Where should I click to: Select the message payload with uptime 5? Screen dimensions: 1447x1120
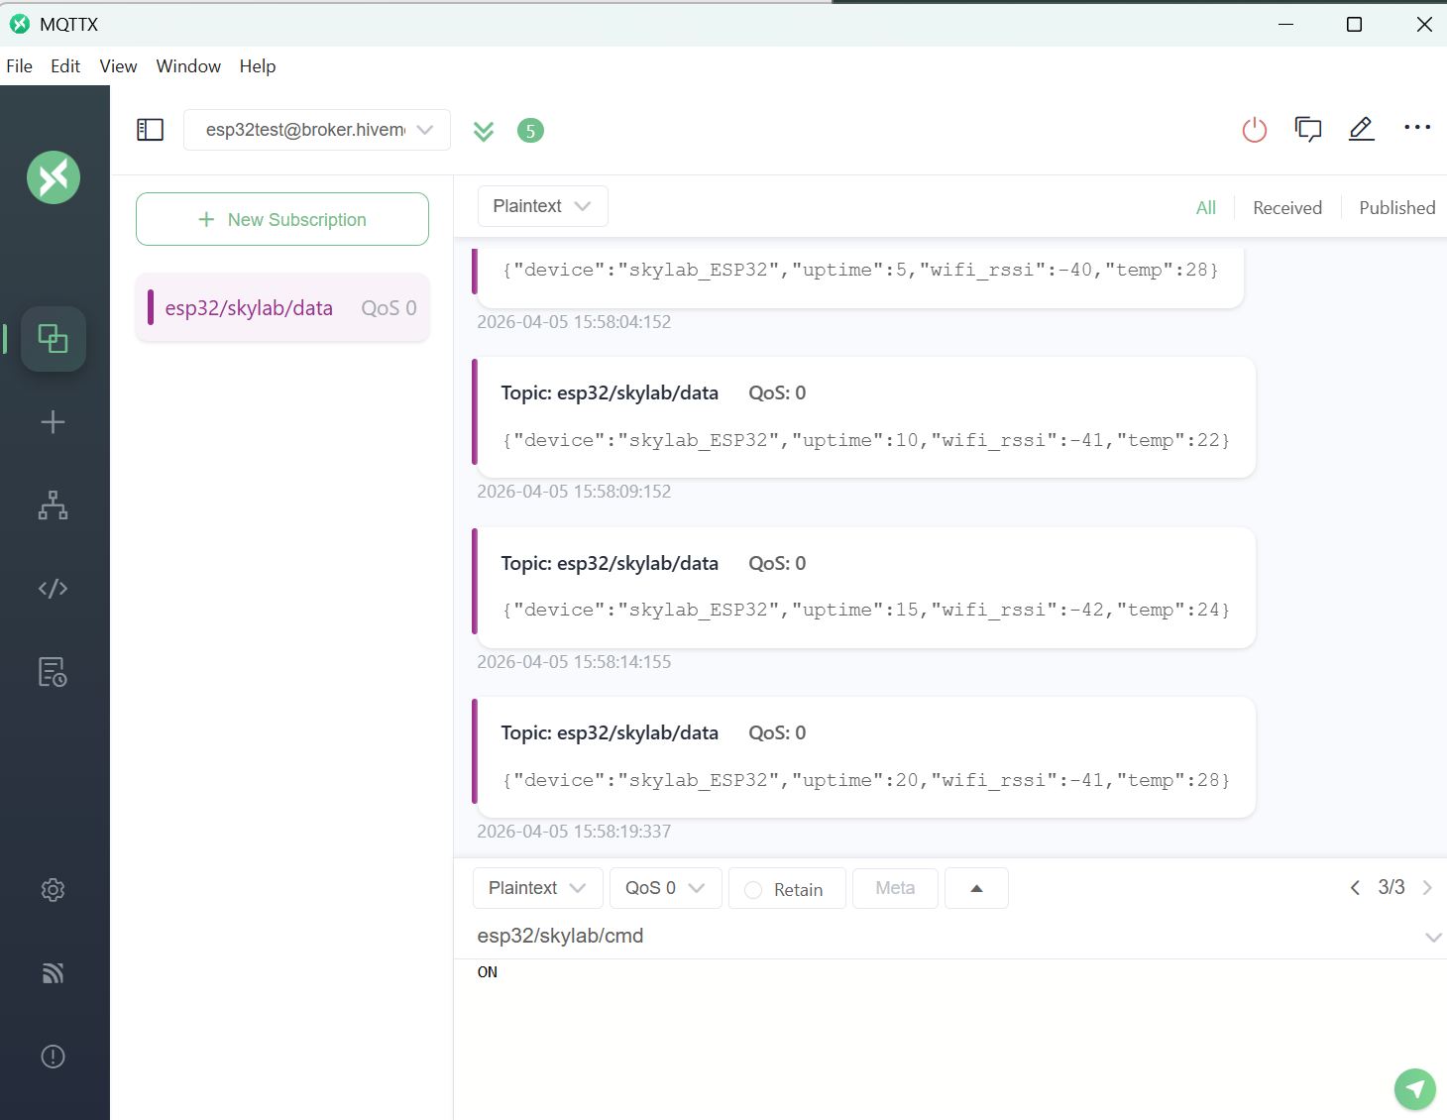(x=859, y=270)
